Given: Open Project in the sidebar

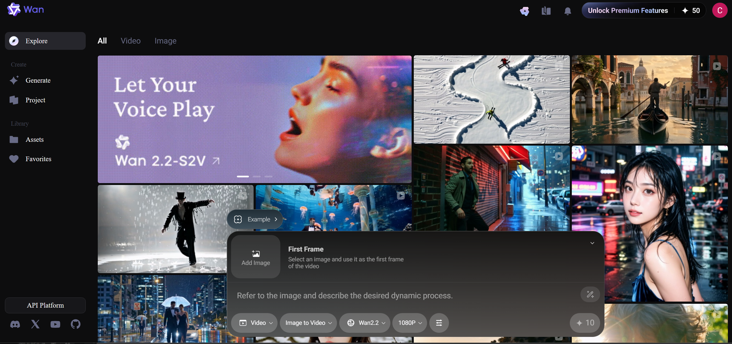Looking at the screenshot, I should click(x=45, y=100).
